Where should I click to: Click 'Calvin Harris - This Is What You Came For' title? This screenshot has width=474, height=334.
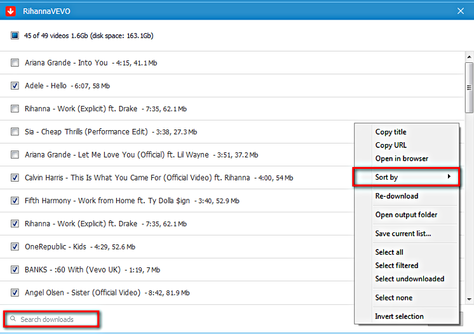pos(137,178)
